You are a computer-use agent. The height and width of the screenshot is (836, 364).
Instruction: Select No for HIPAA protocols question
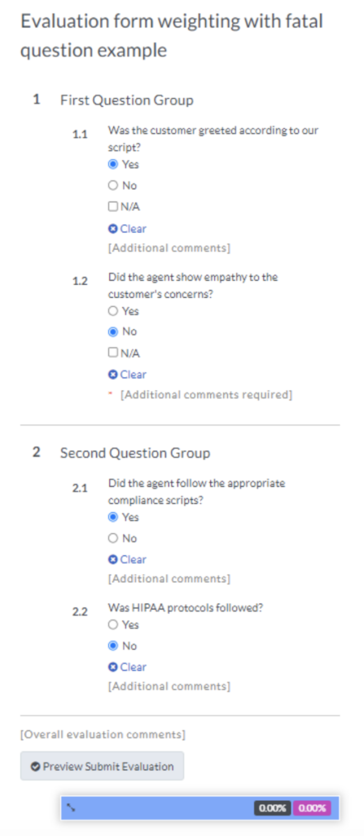pos(113,646)
